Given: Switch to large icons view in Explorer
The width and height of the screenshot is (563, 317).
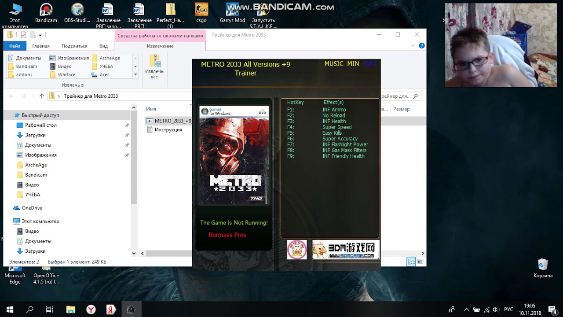Looking at the screenshot, I should pyautogui.click(x=420, y=262).
